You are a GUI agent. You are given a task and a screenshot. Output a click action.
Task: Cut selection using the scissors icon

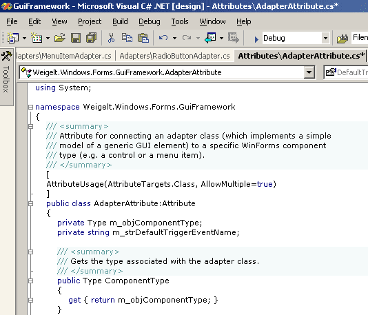(x=111, y=38)
